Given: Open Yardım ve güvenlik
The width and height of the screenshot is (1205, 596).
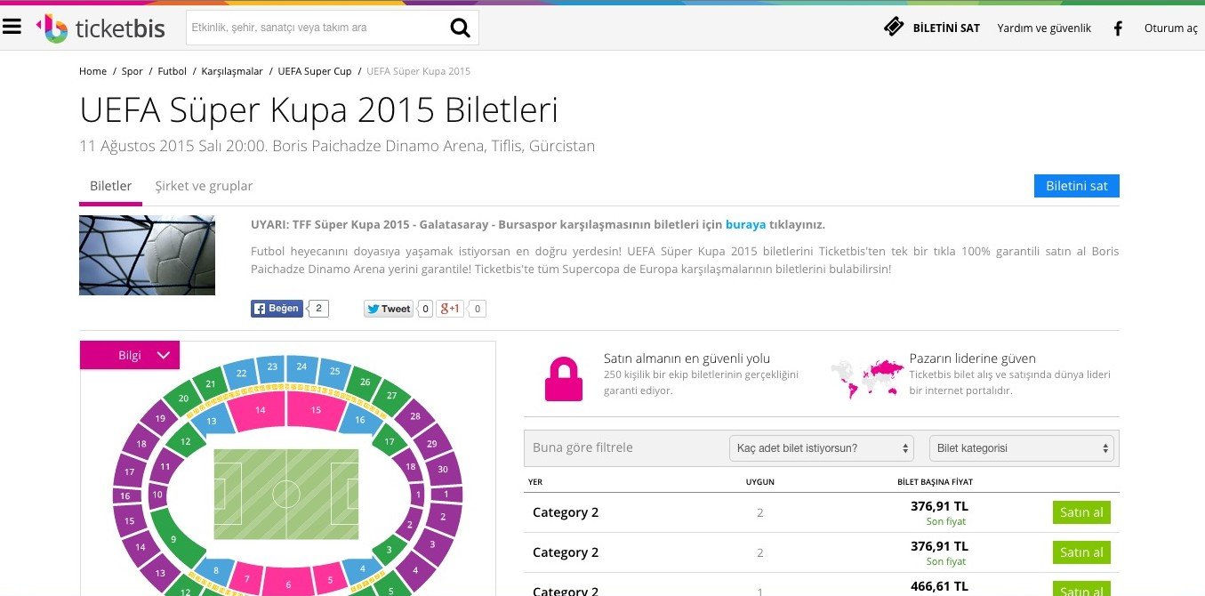Looking at the screenshot, I should pos(1044,28).
